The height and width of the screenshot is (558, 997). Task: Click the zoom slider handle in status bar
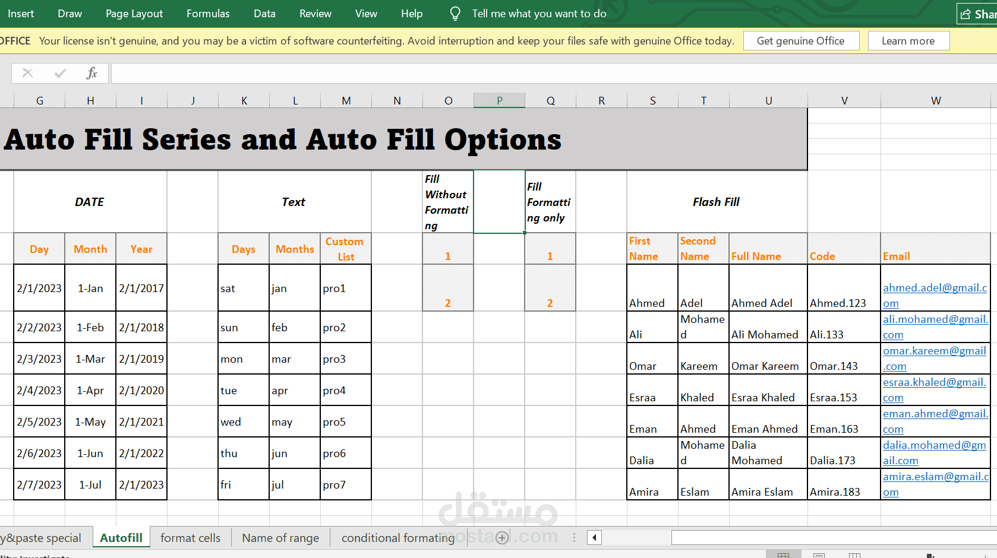(930, 556)
